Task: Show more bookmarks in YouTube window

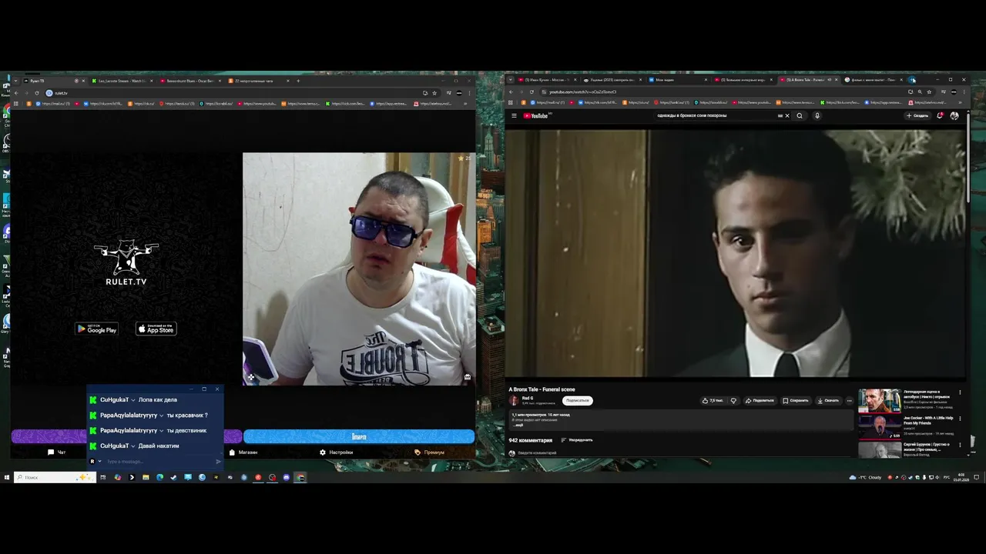Action: point(961,102)
